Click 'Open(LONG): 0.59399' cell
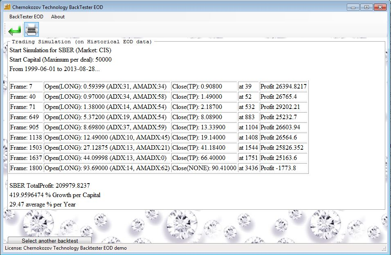This screenshot has height=255, width=391. pyautogui.click(x=107, y=86)
